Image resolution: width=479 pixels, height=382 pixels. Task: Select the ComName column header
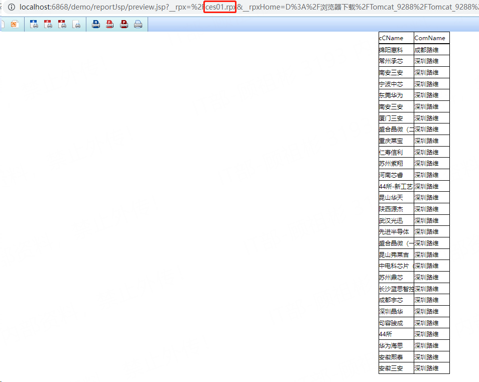[x=431, y=38]
